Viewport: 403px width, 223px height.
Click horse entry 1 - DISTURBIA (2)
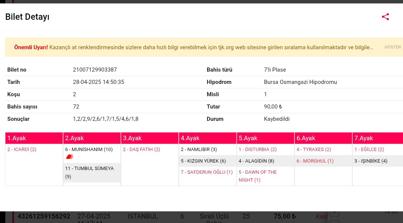tap(257, 150)
